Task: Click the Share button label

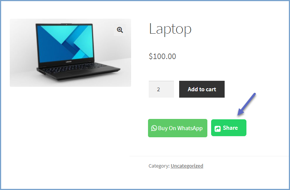Action: (230, 128)
